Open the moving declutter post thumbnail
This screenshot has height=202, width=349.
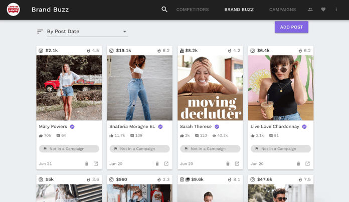coord(210,88)
